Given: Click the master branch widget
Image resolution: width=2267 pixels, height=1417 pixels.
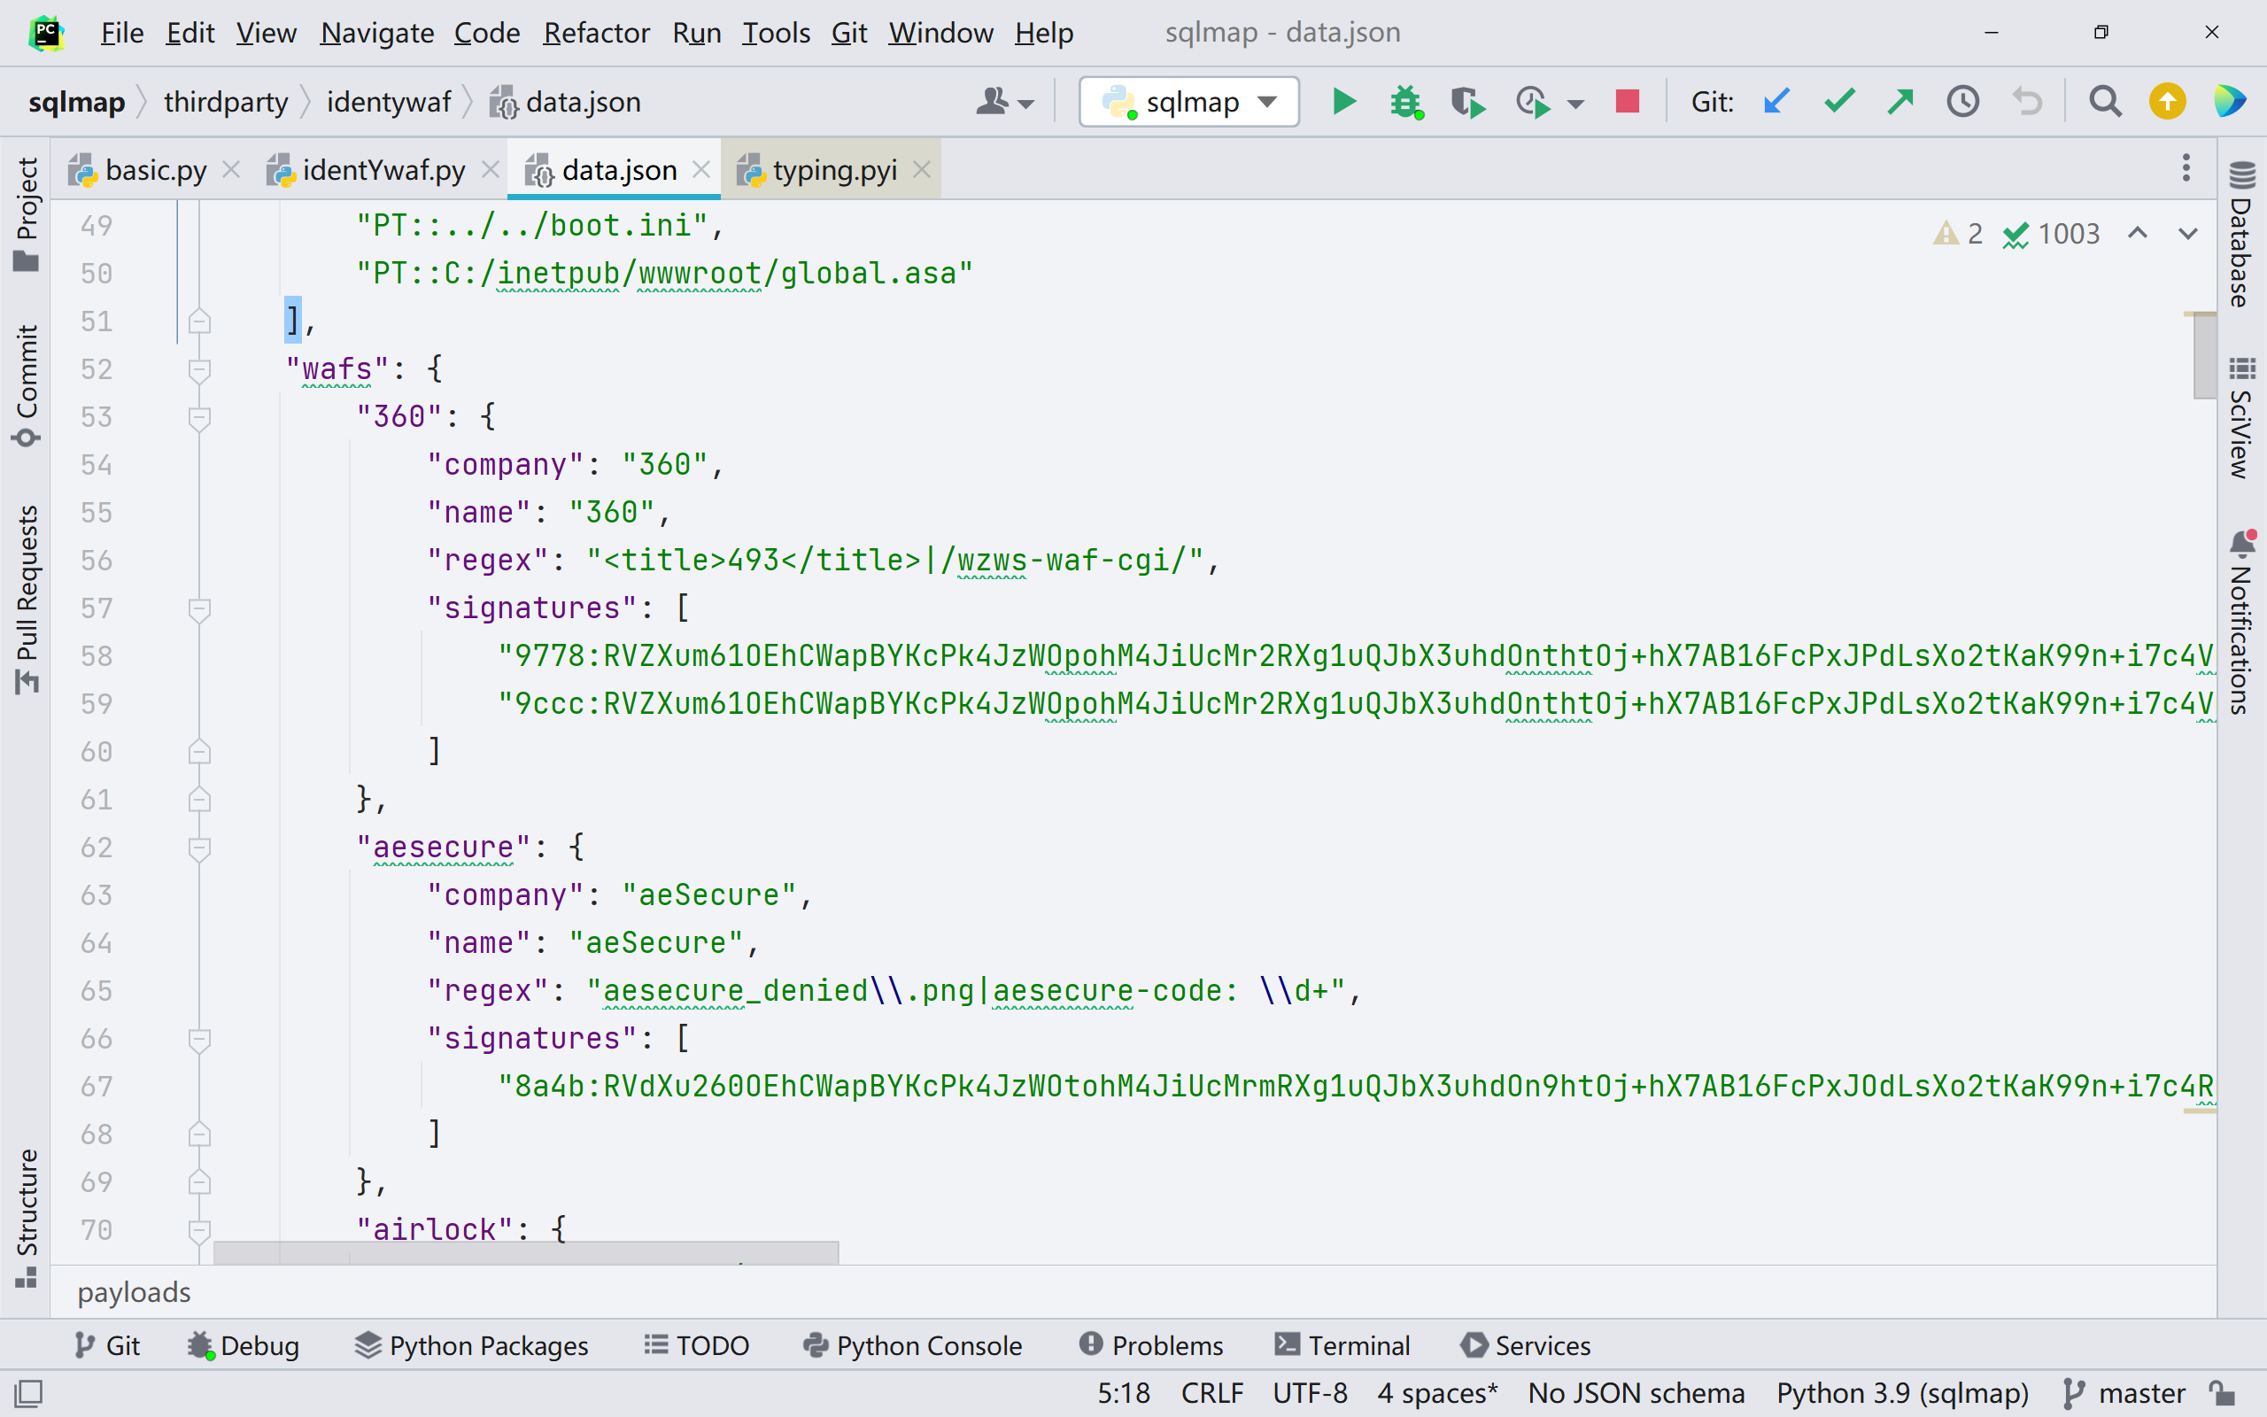Looking at the screenshot, I should pyautogui.click(x=2124, y=1394).
